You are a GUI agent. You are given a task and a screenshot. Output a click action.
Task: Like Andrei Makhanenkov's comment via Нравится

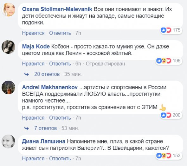33,118
